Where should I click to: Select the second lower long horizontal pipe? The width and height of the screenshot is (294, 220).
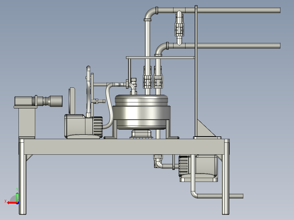point(224,45)
